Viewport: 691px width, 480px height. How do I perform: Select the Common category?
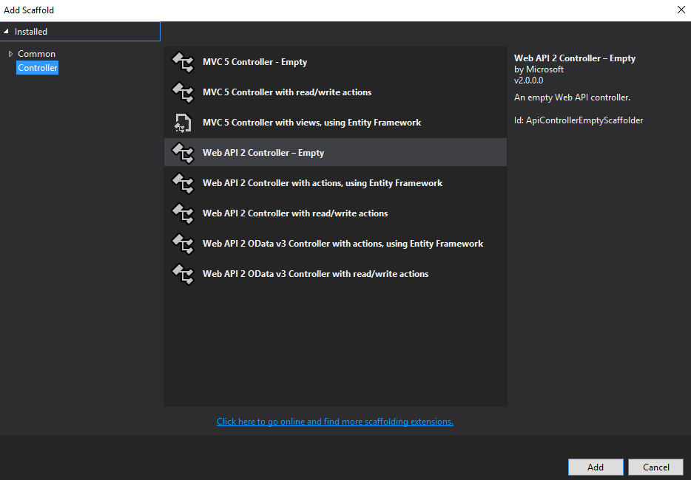[36, 54]
